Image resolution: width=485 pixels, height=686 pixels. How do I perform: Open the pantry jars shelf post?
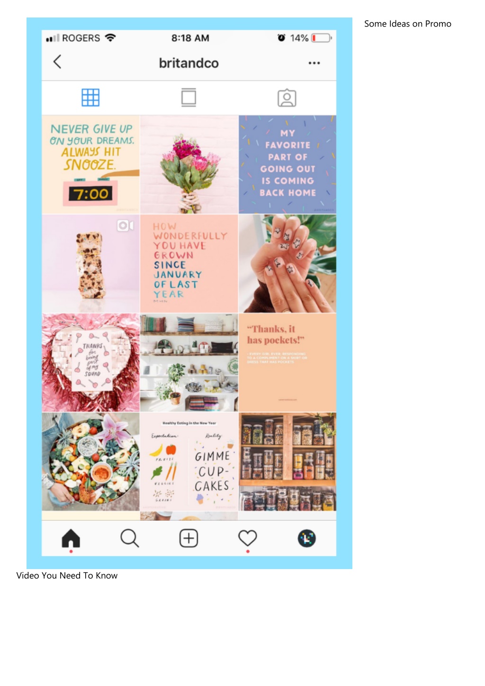287,462
